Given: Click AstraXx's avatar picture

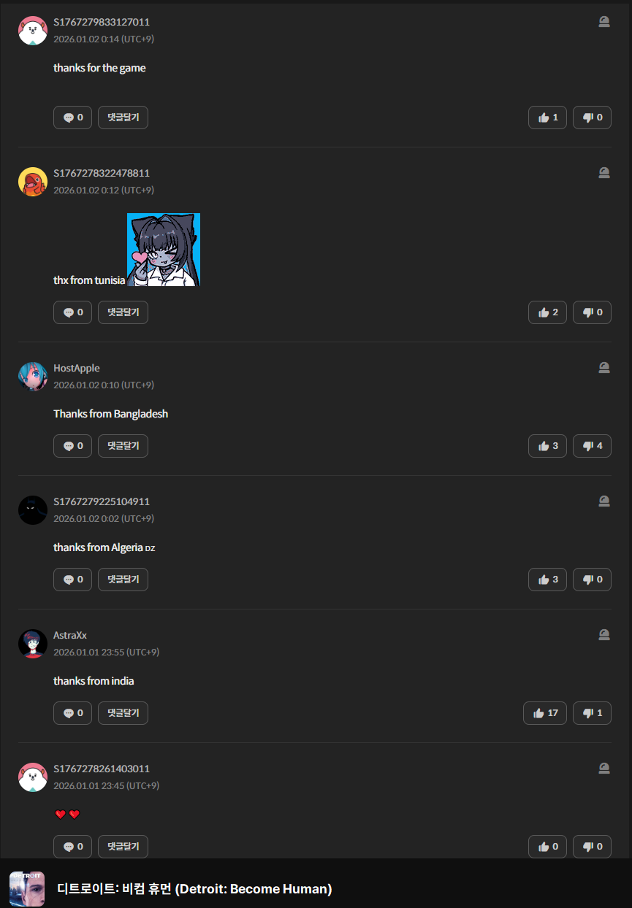Looking at the screenshot, I should point(33,644).
